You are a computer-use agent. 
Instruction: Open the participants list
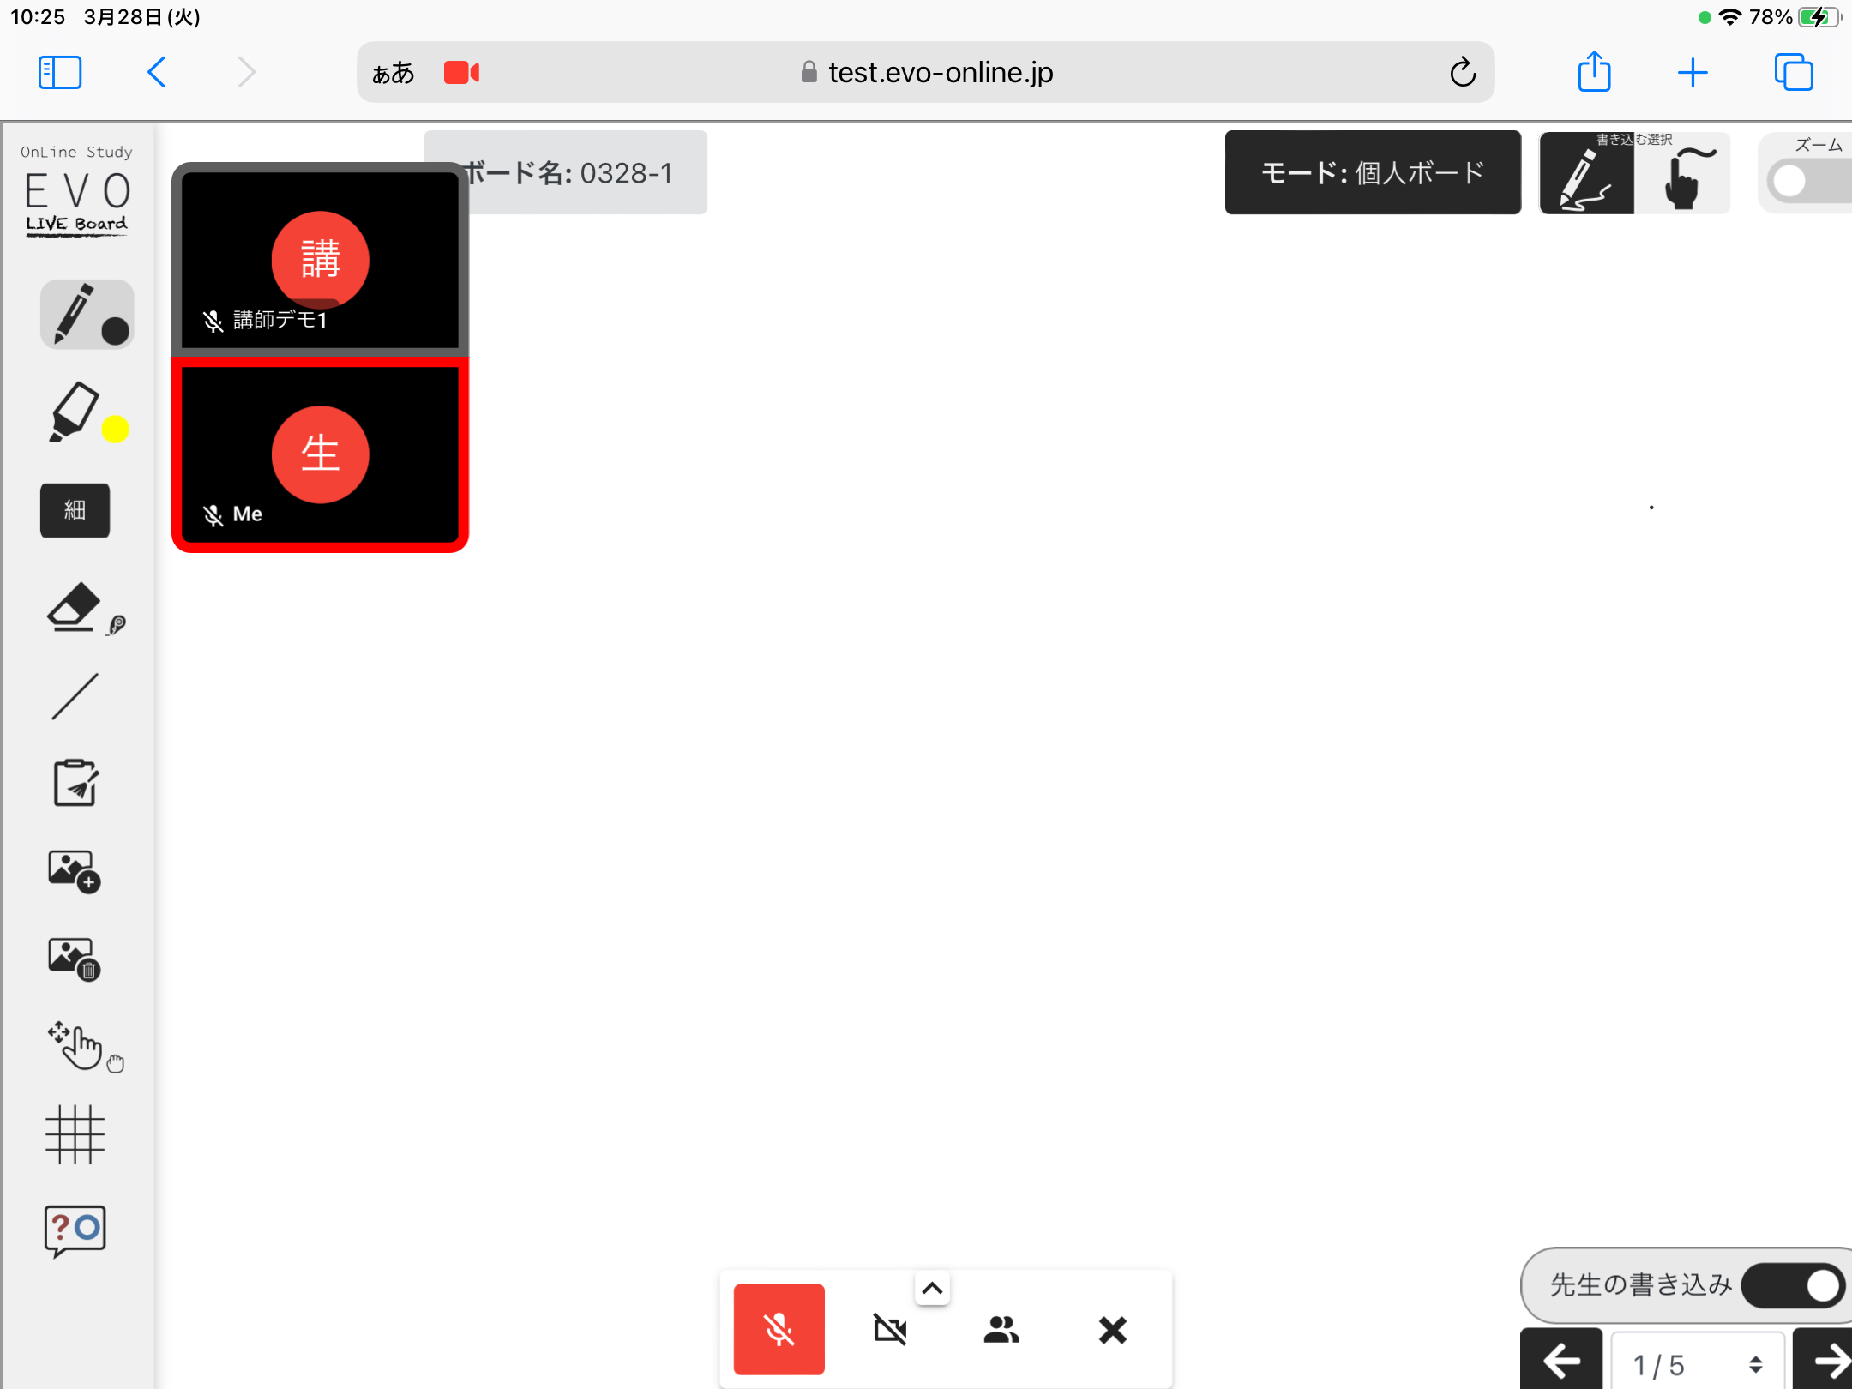1001,1330
